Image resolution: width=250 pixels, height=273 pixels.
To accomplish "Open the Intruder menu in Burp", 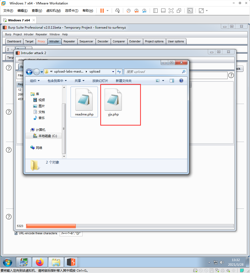I will pyautogui.click(x=29, y=34).
